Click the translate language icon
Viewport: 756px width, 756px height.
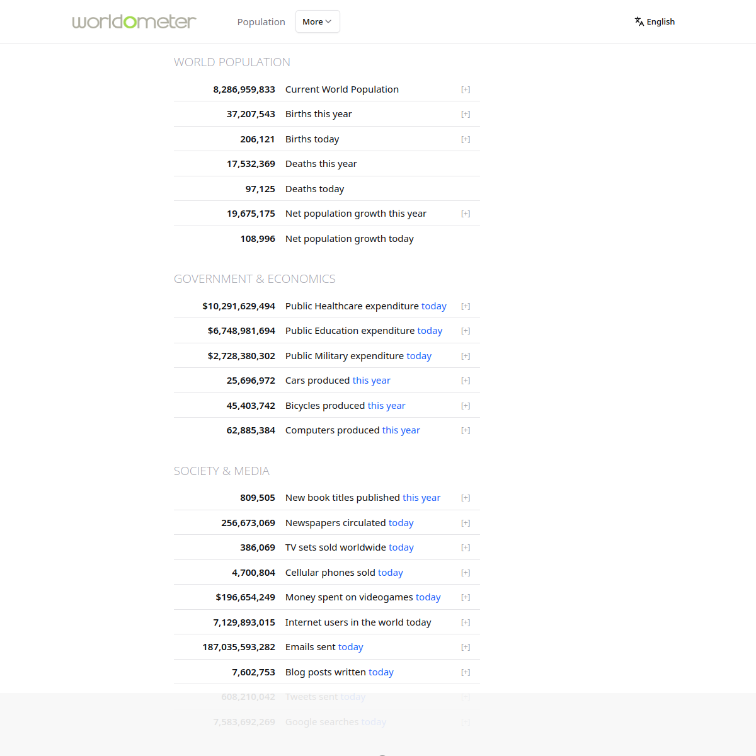point(639,21)
